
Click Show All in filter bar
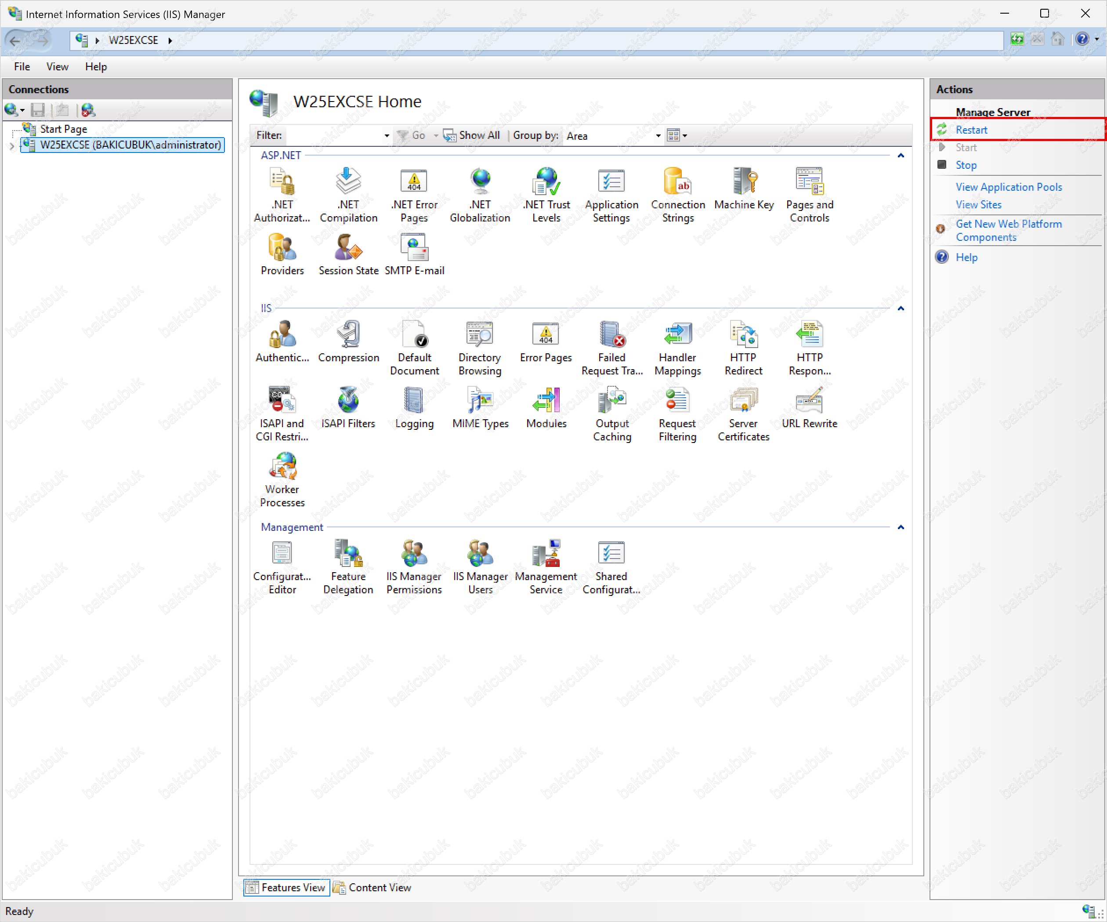[471, 135]
